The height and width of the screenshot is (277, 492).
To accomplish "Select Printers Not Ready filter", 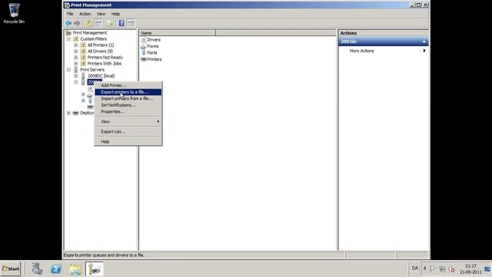I will tap(105, 58).
